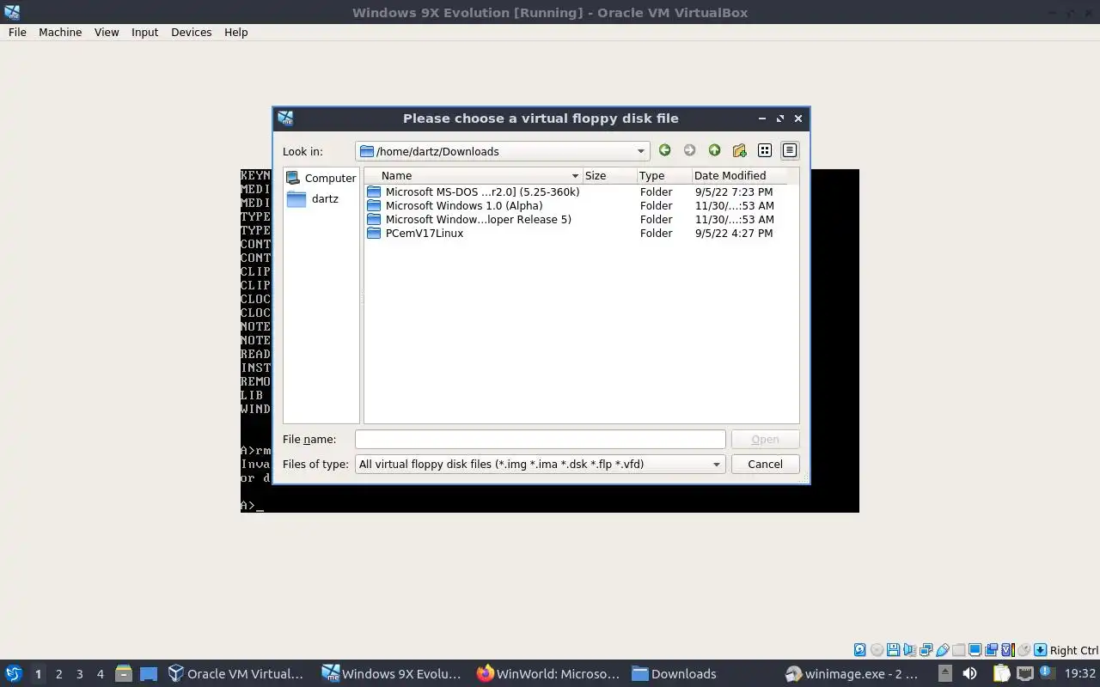
Task: Click the eject removable media tray icon
Action: coord(945,673)
